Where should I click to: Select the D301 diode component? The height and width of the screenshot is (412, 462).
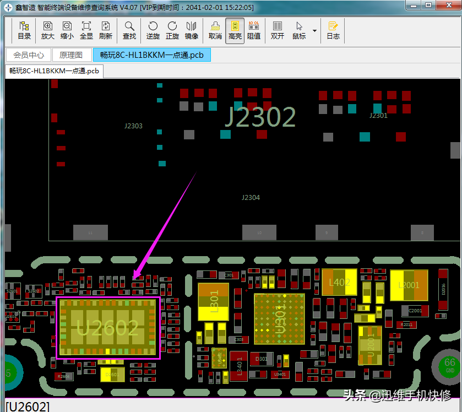[x=261, y=359]
